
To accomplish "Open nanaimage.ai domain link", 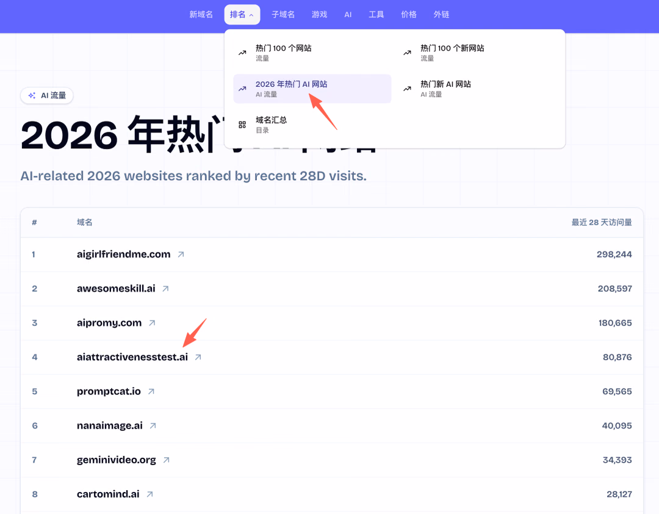I will click(110, 425).
